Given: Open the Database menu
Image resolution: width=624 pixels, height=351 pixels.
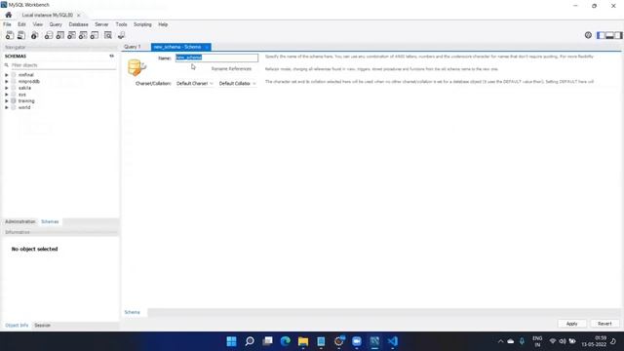Looking at the screenshot, I should click(x=78, y=24).
